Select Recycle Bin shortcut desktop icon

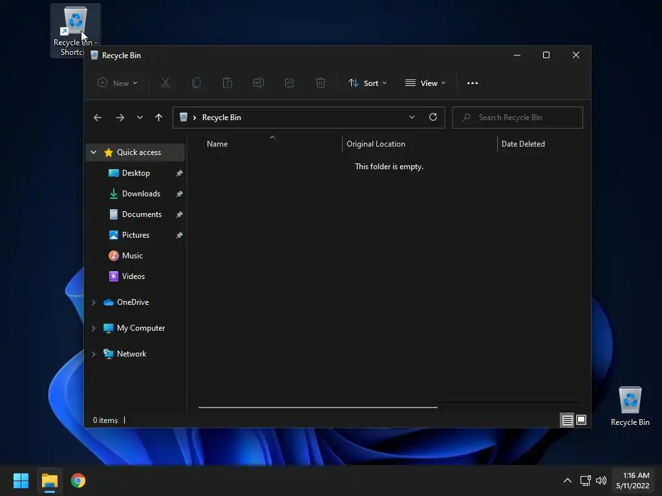click(x=75, y=30)
